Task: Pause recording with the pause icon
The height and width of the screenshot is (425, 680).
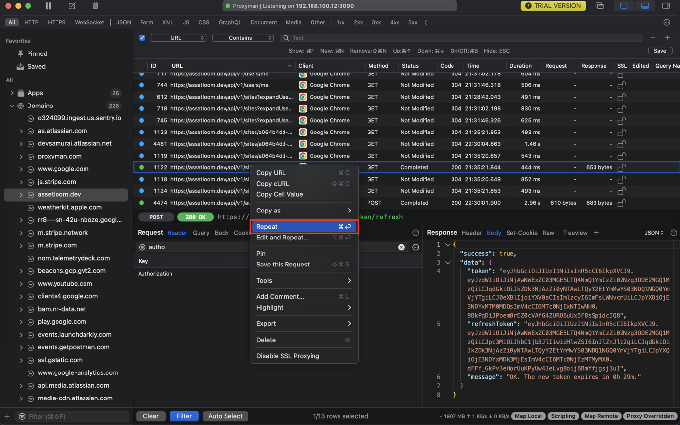Action: pyautogui.click(x=48, y=6)
